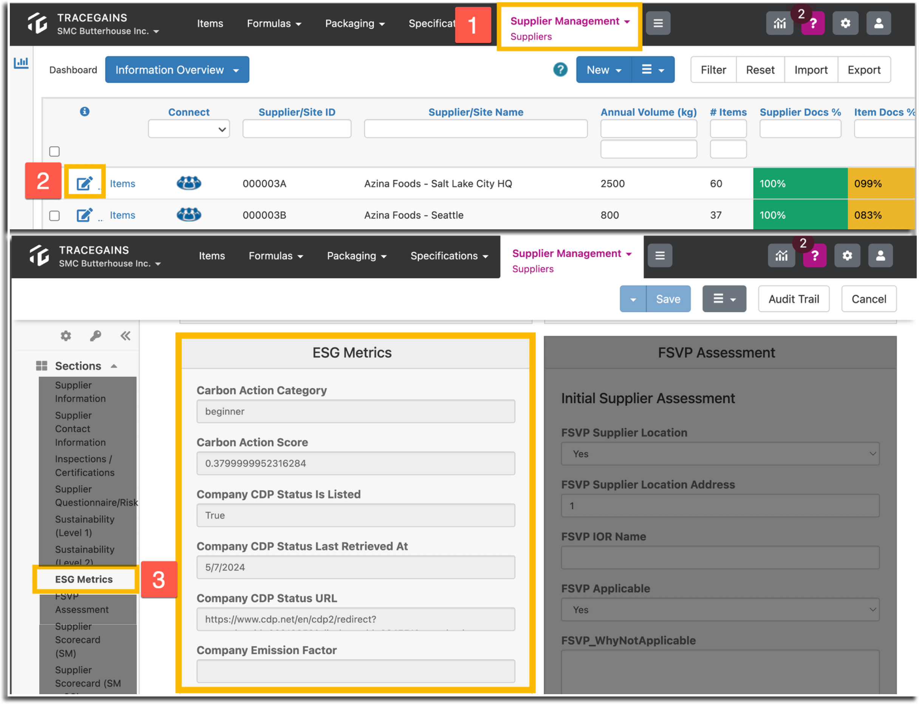Click the Supplier/Site Name filter field
The image size is (919, 704).
(476, 129)
